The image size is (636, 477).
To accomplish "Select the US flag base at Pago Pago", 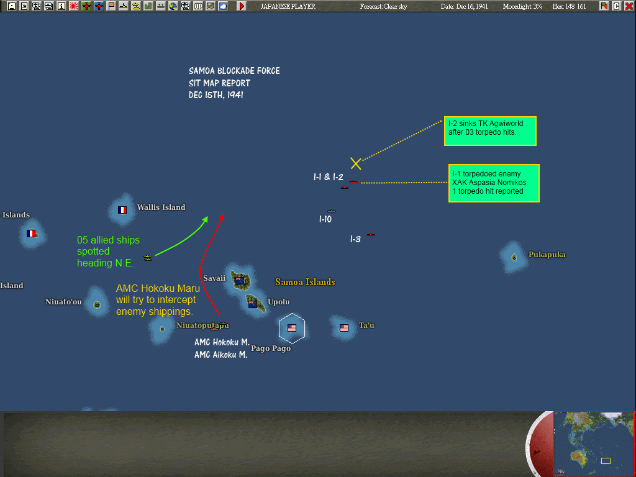I will [292, 328].
